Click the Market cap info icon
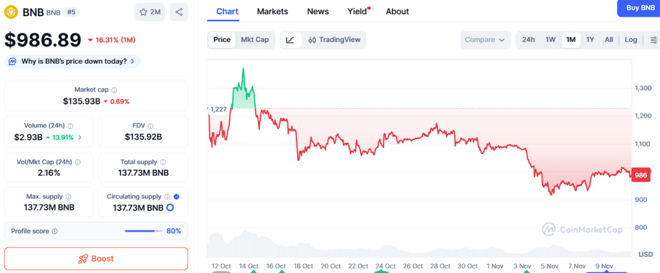Image resolution: width=660 pixels, height=273 pixels. pyautogui.click(x=114, y=90)
